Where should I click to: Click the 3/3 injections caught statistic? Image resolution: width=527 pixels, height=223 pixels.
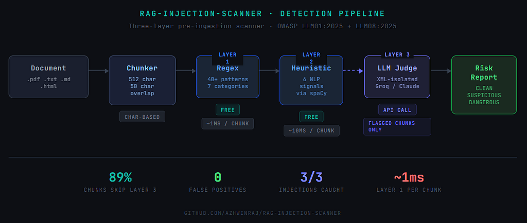coord(311,182)
